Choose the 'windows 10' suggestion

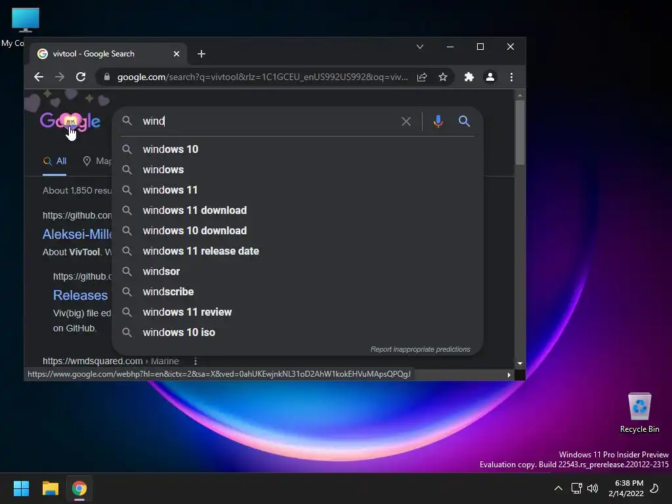(x=297, y=149)
